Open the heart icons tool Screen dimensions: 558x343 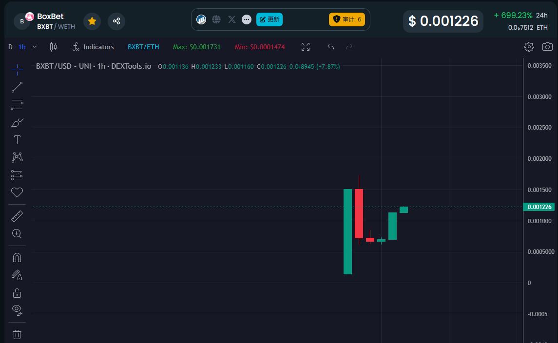[17, 192]
